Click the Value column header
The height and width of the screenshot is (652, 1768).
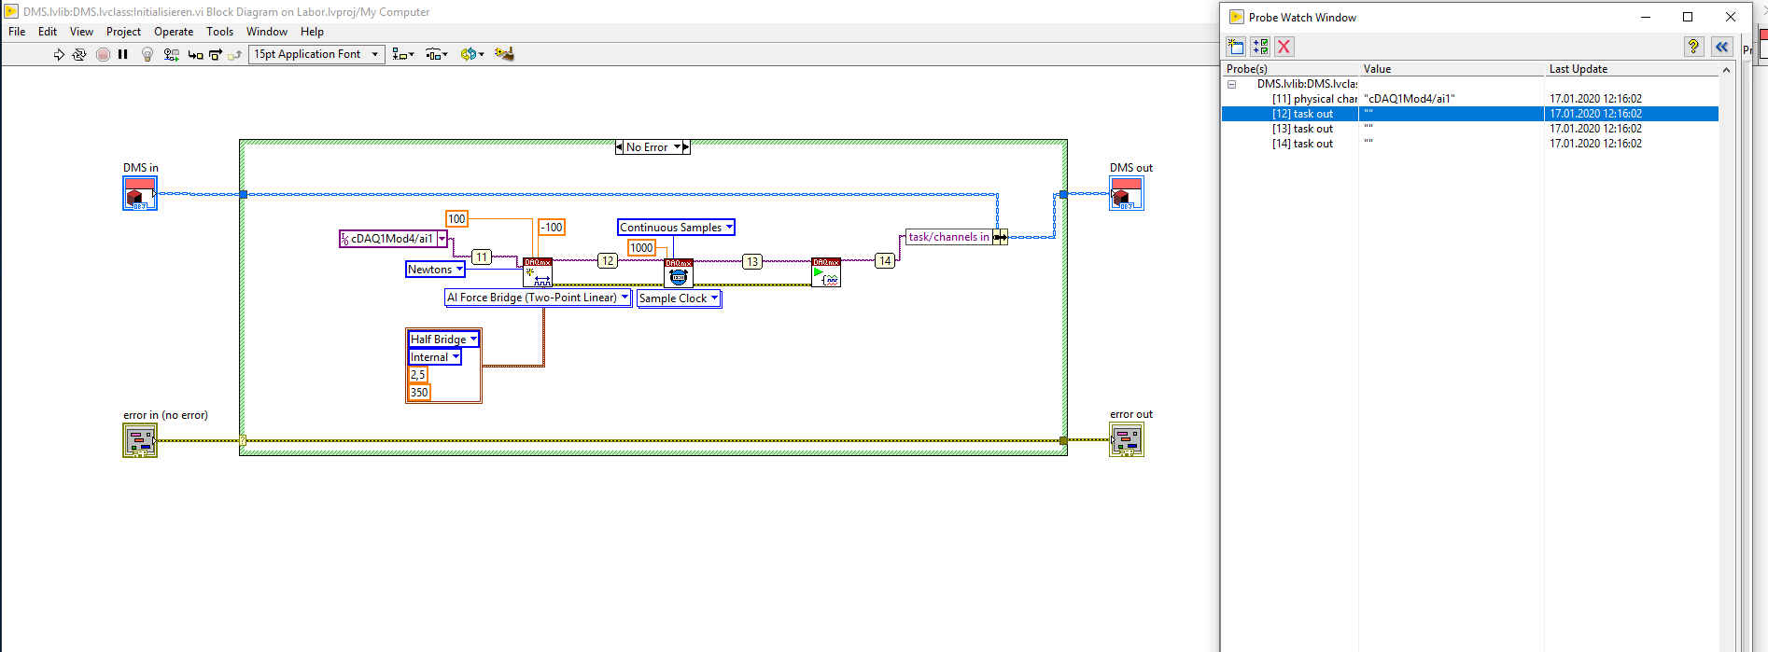pyautogui.click(x=1452, y=69)
